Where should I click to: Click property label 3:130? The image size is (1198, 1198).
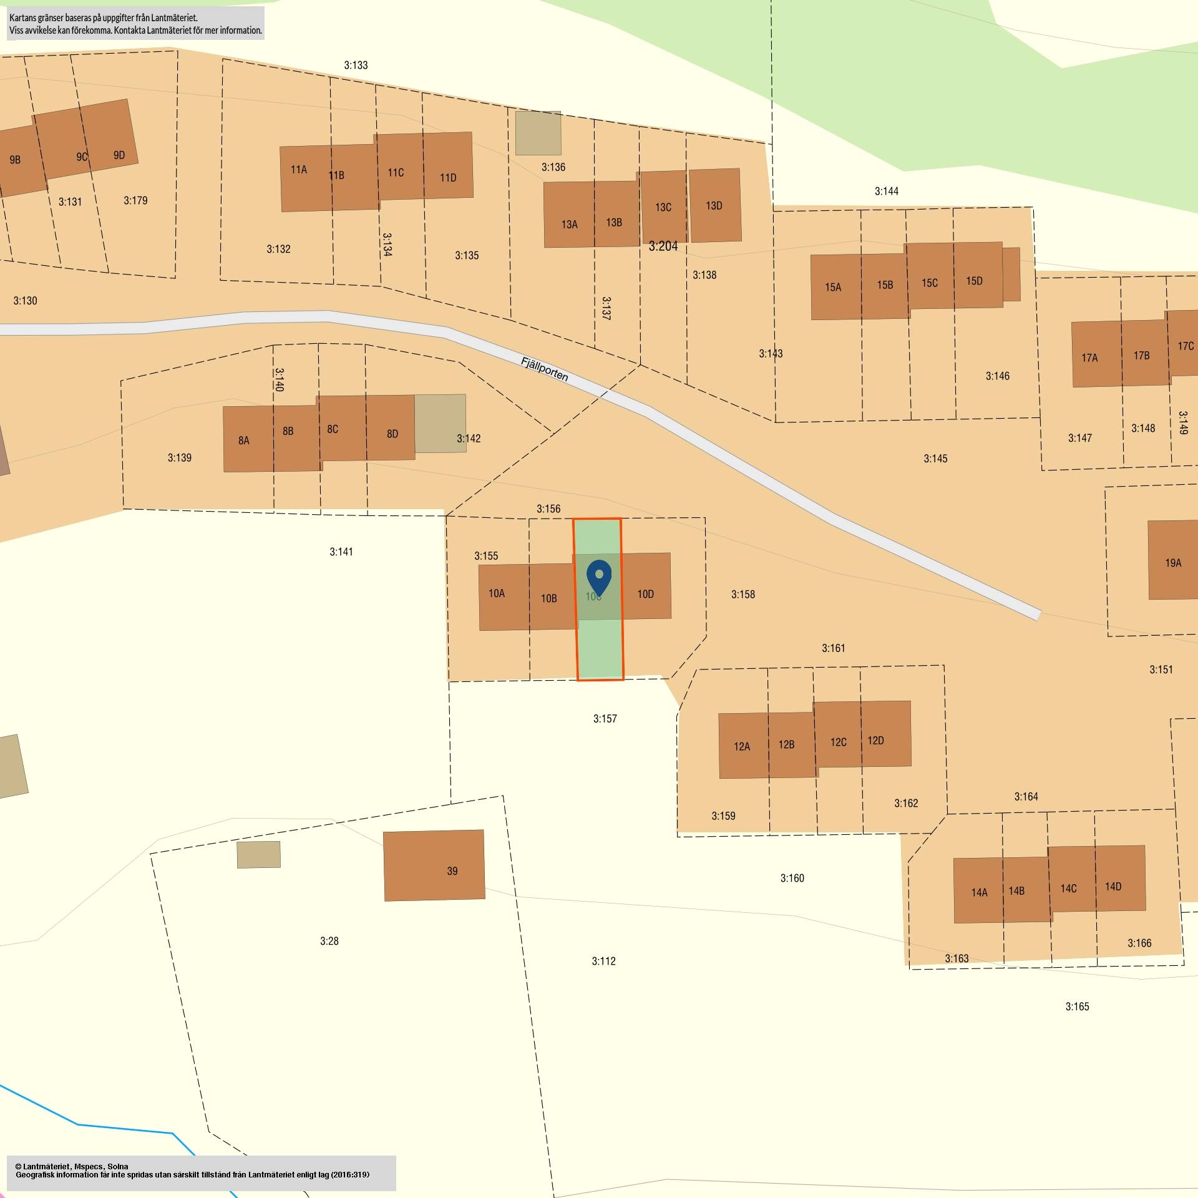click(25, 301)
